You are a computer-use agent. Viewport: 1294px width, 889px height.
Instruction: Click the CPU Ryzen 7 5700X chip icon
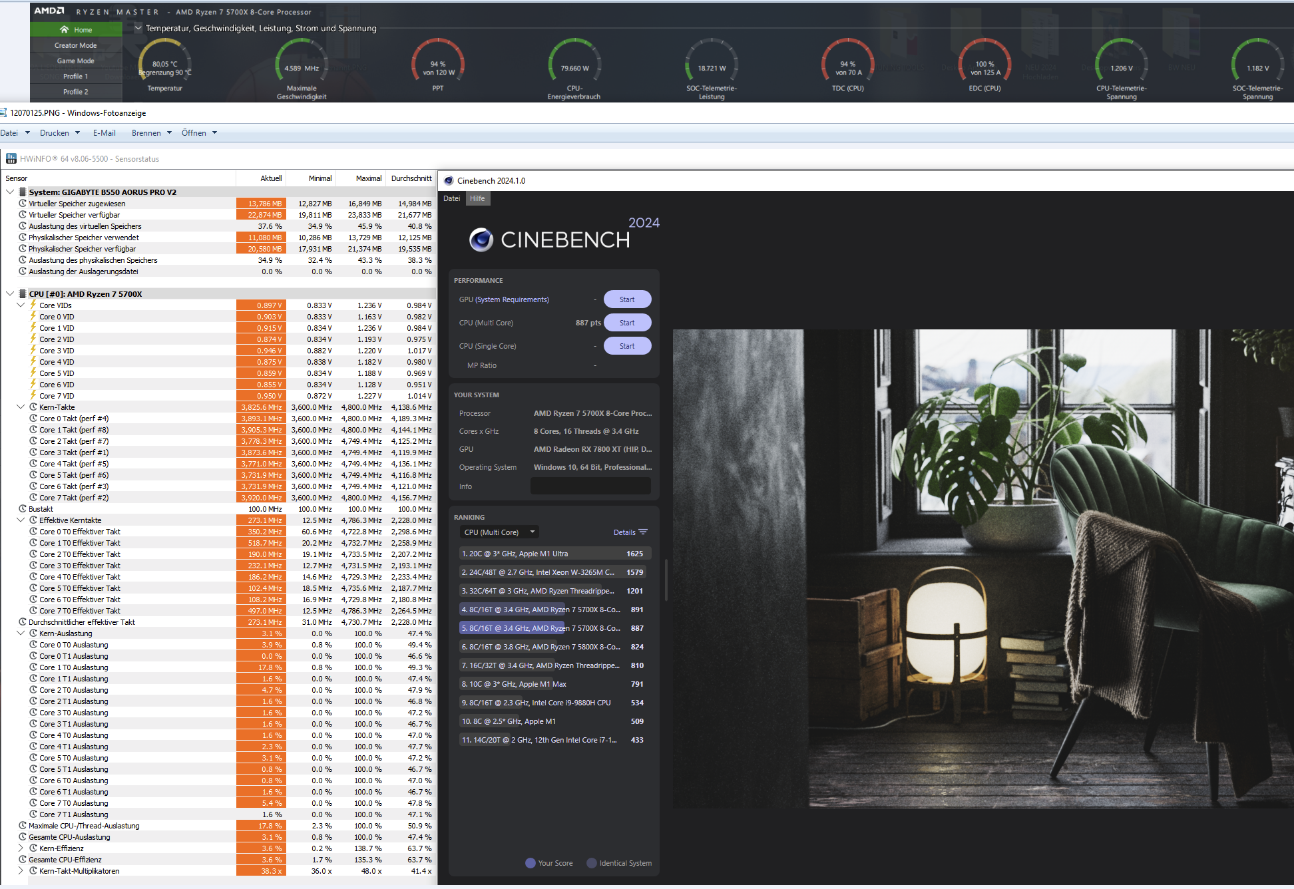[23, 293]
